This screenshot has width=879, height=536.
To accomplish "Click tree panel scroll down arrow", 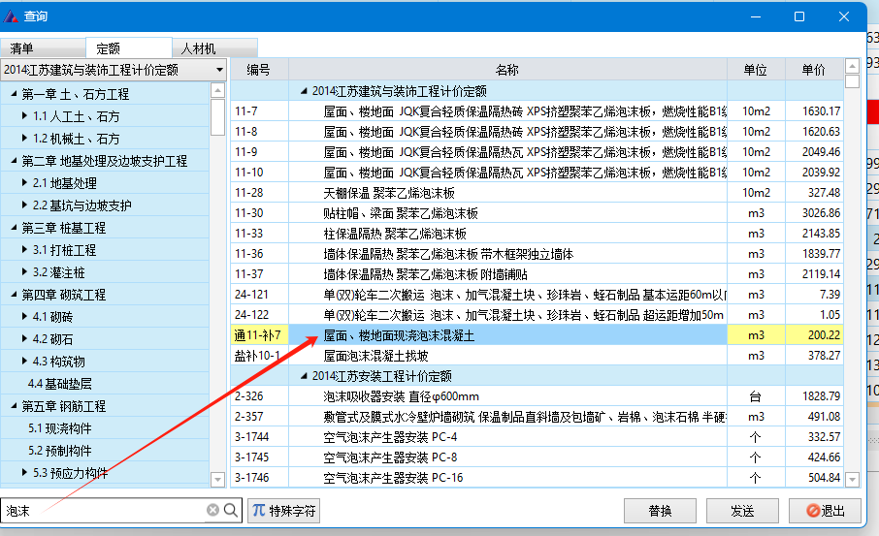I will (x=217, y=480).
